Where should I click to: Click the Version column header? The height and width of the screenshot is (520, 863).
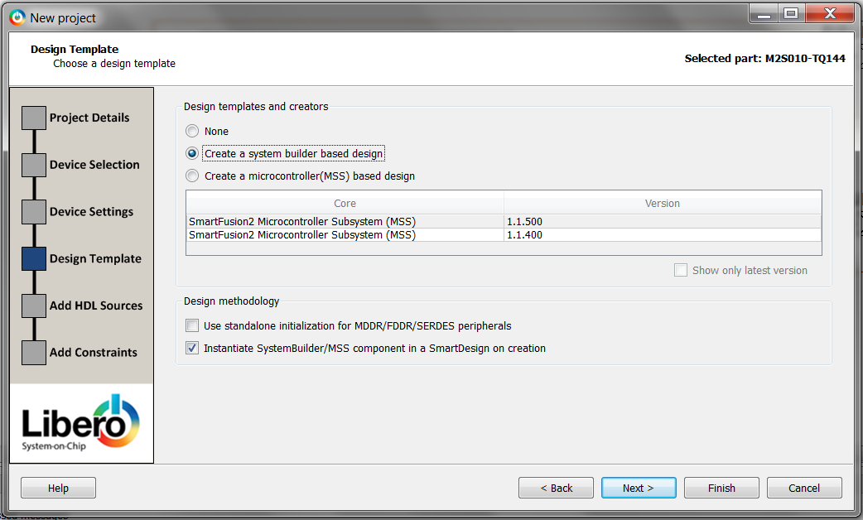[662, 204]
